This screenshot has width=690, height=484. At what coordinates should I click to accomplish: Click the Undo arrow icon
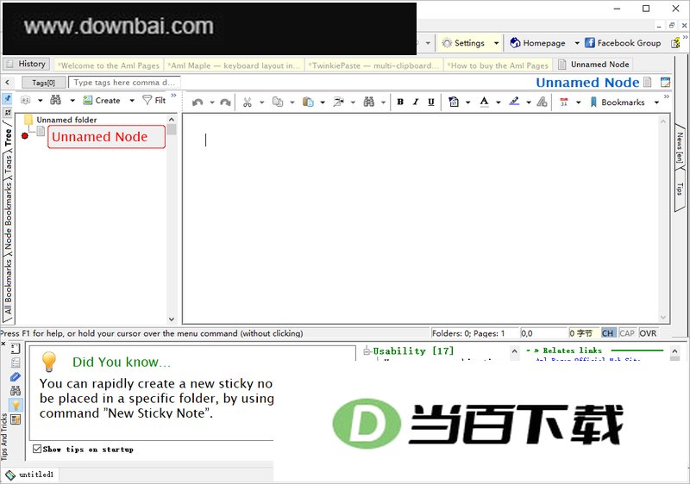pos(198,102)
